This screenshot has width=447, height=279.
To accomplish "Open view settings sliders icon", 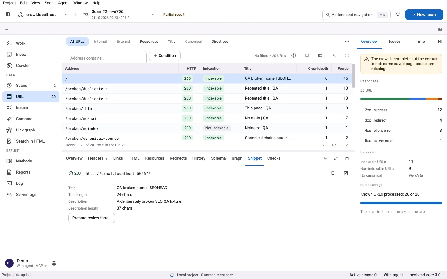I will pyautogui.click(x=440, y=29).
